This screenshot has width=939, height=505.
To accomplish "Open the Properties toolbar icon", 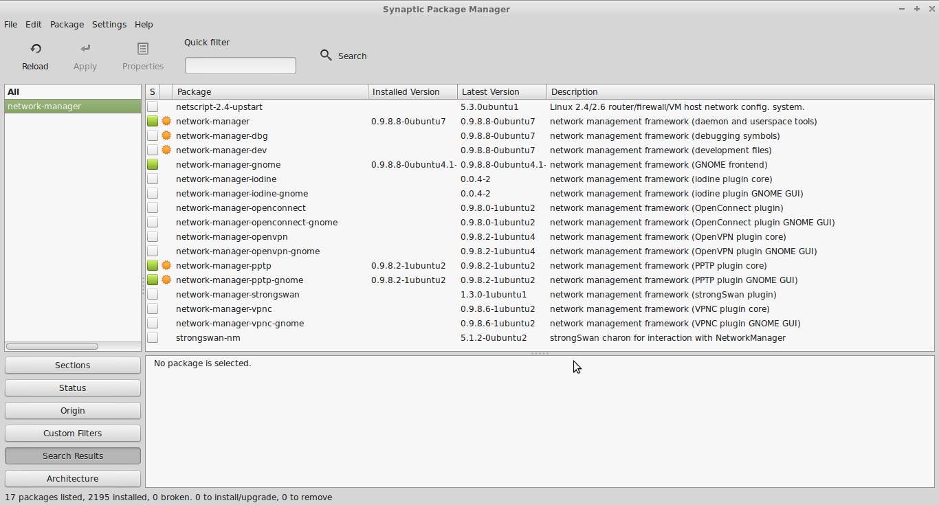I will pos(143,49).
